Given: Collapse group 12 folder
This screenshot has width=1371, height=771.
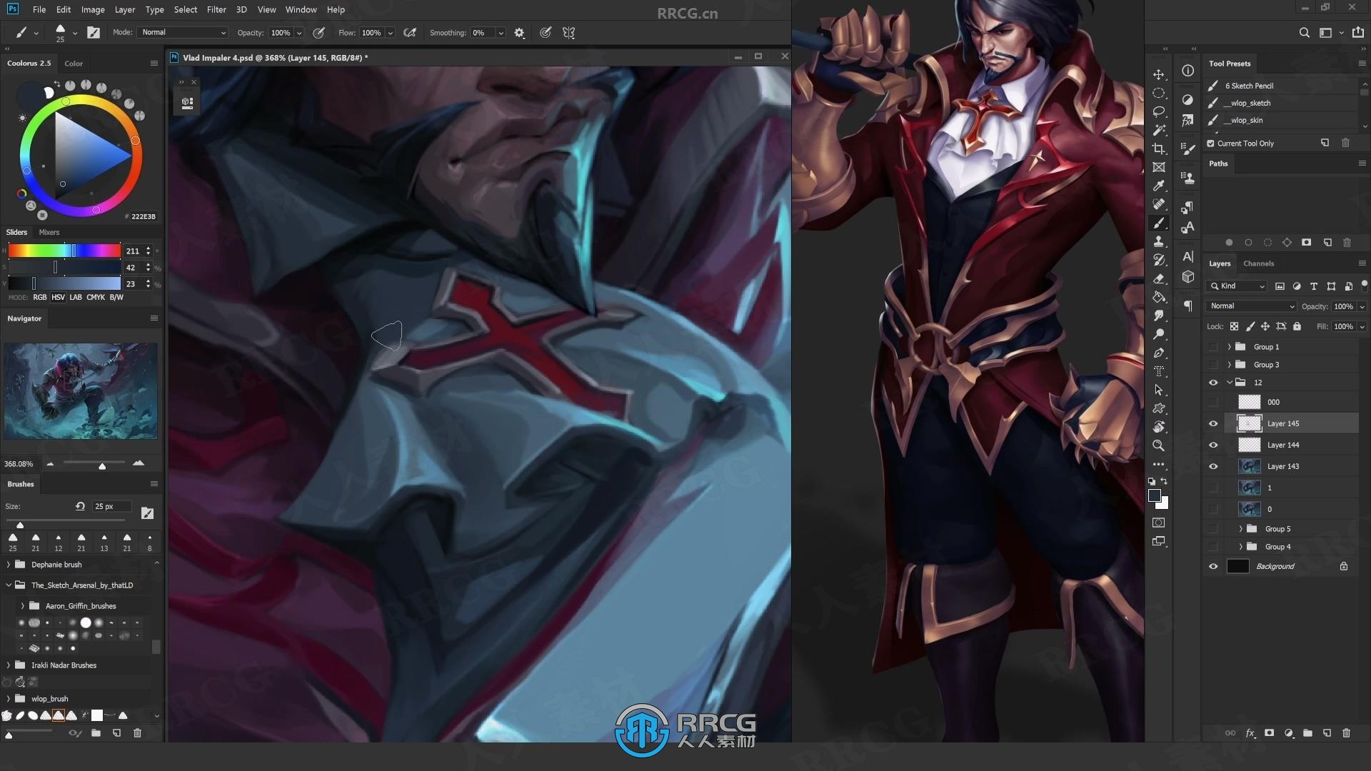Looking at the screenshot, I should click(1230, 383).
